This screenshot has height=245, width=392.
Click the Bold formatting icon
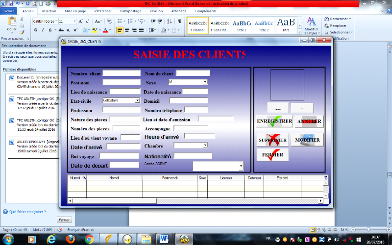[36, 30]
